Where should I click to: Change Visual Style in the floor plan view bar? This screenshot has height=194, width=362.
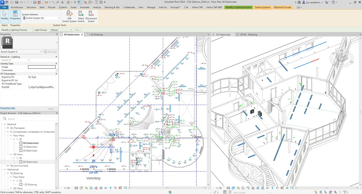(x=81, y=188)
